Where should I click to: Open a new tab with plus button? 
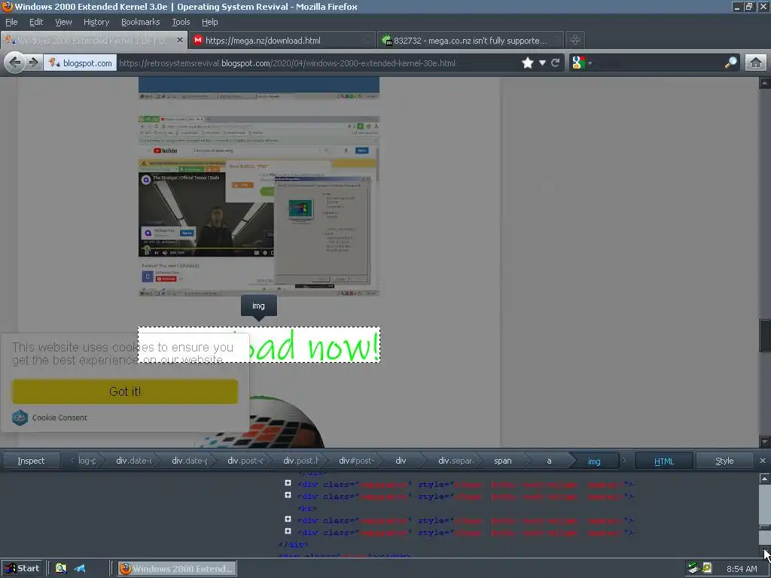click(x=574, y=40)
